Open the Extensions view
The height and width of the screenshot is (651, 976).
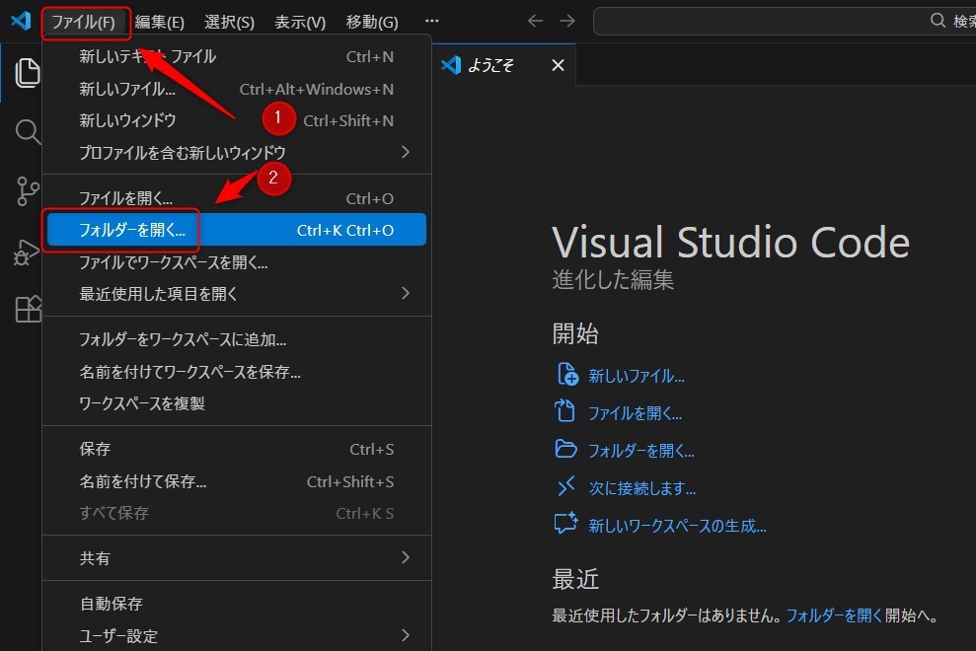[x=27, y=309]
